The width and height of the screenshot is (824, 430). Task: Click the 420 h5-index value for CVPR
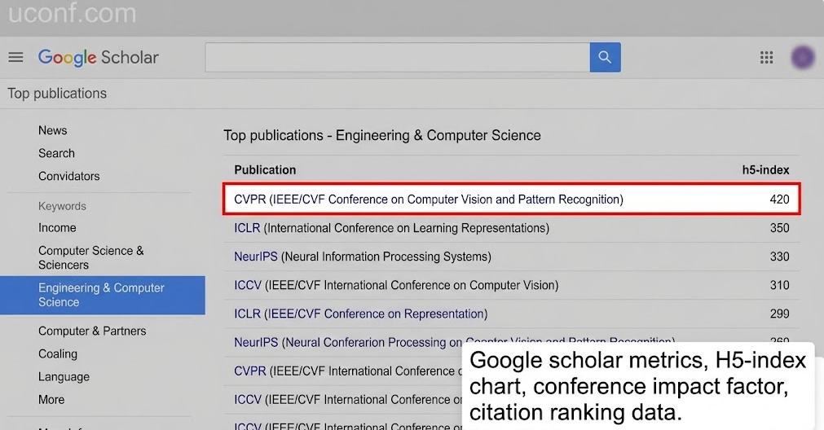click(779, 199)
